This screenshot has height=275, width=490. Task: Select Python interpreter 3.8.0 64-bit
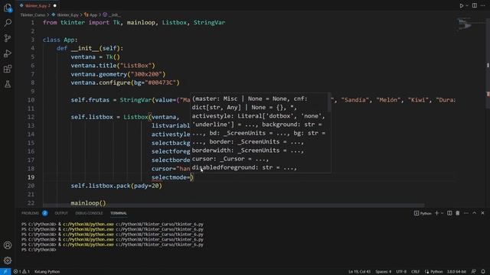coord(456,272)
